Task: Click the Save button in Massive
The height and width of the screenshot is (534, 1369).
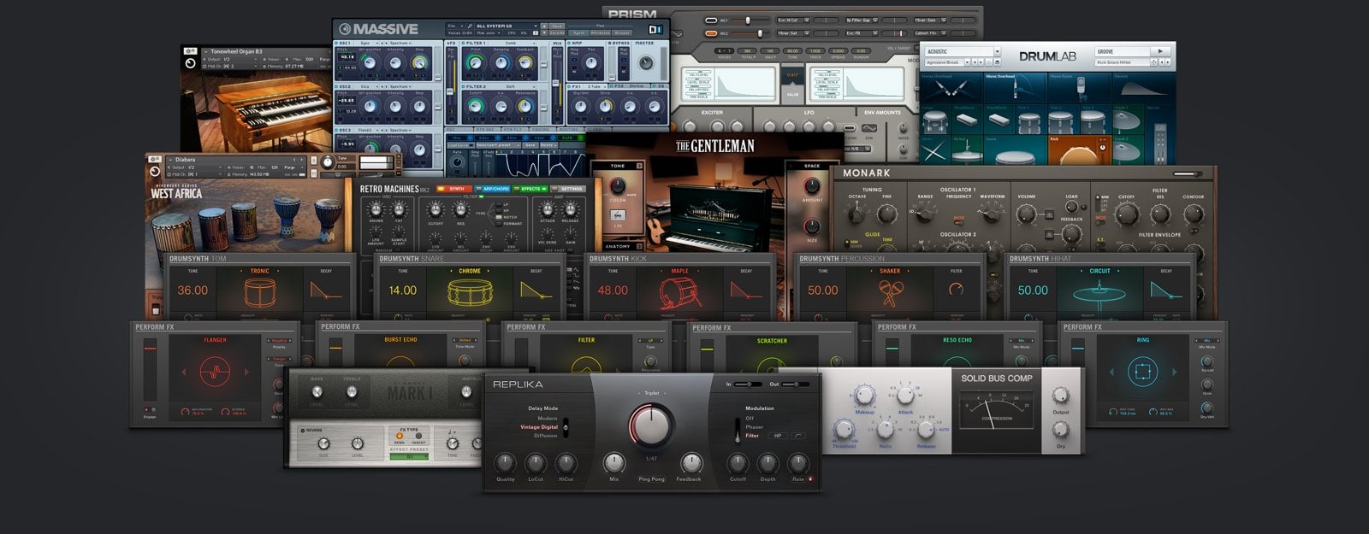Action: point(558,26)
